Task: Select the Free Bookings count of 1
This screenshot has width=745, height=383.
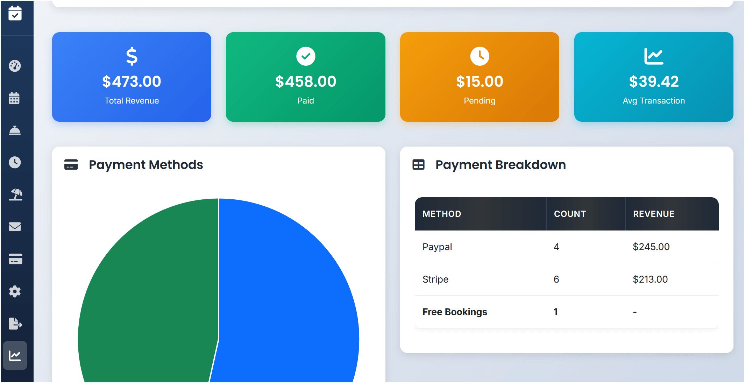Action: 556,312
